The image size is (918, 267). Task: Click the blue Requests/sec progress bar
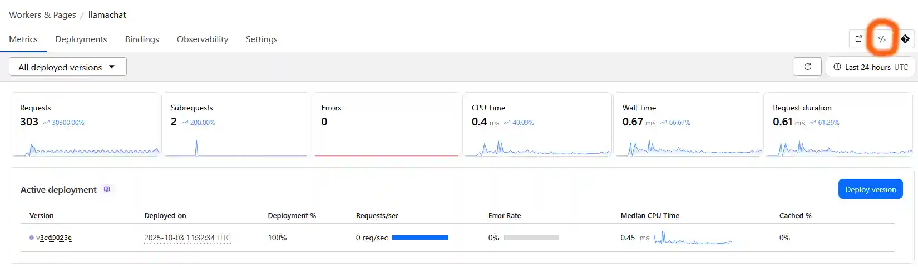coord(419,238)
